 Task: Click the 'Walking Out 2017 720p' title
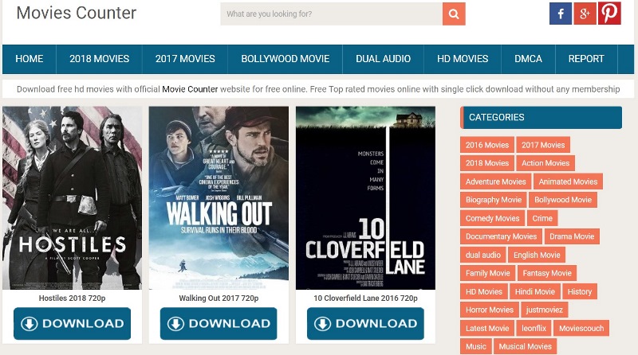coord(219,298)
